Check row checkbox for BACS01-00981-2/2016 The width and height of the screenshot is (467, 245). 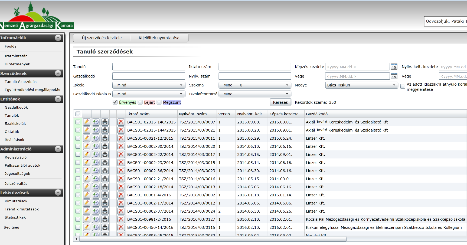[78, 219]
